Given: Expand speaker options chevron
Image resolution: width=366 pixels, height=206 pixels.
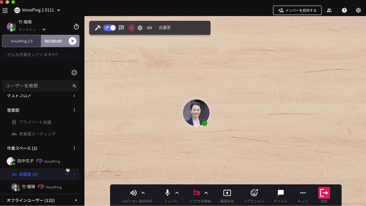Looking at the screenshot, I should [x=143, y=193].
